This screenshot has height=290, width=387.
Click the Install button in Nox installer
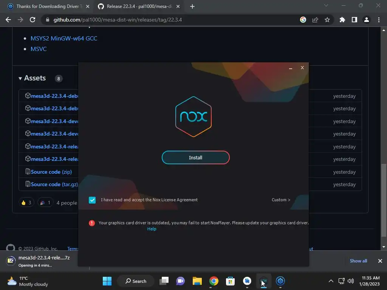(x=195, y=157)
